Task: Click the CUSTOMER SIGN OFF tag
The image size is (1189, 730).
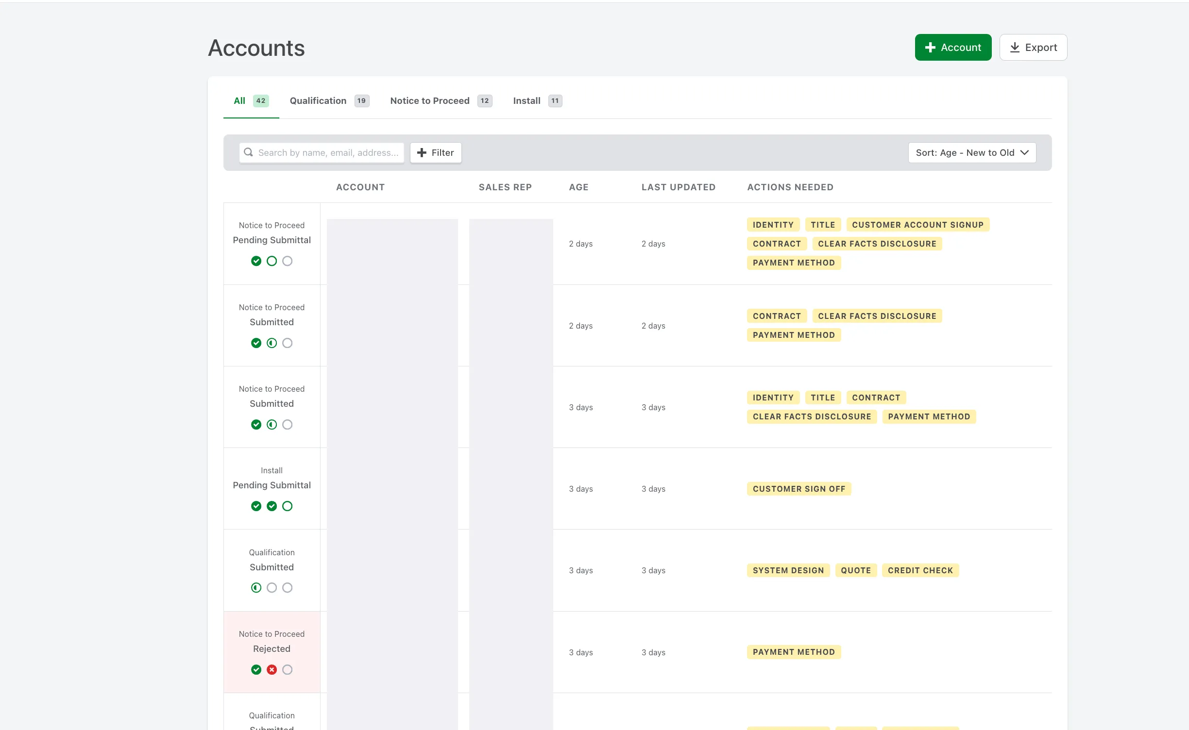Action: click(799, 489)
